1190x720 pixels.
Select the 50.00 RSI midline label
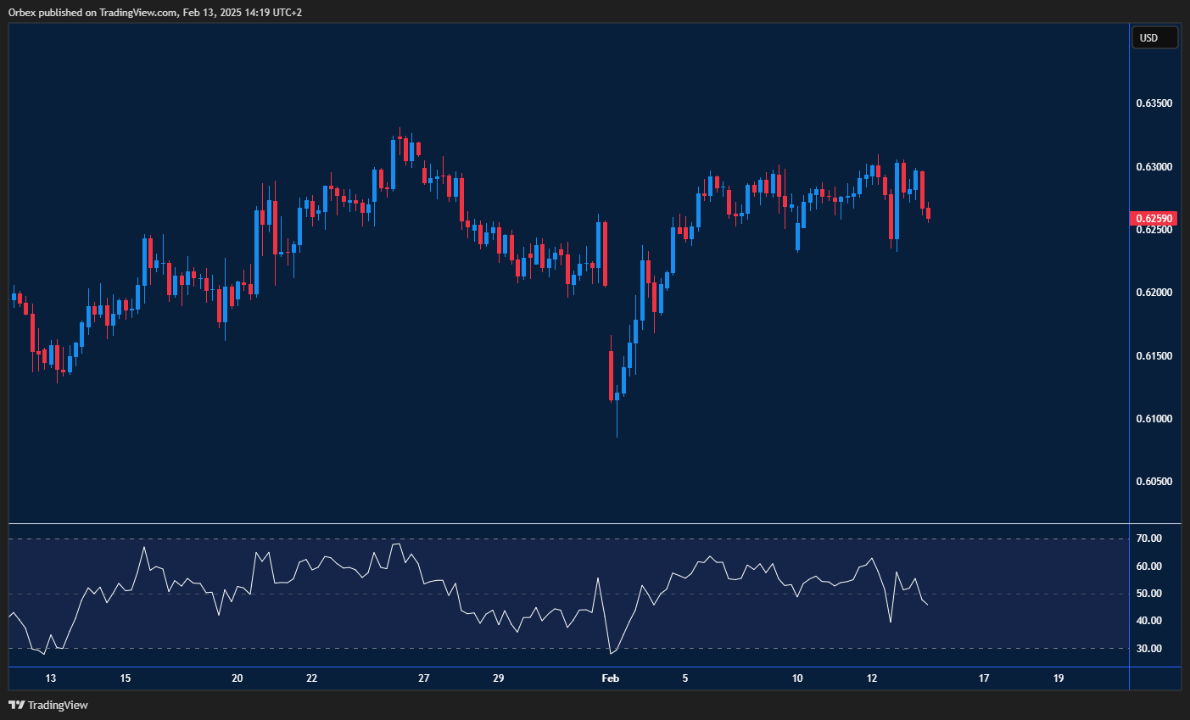coord(1148,594)
